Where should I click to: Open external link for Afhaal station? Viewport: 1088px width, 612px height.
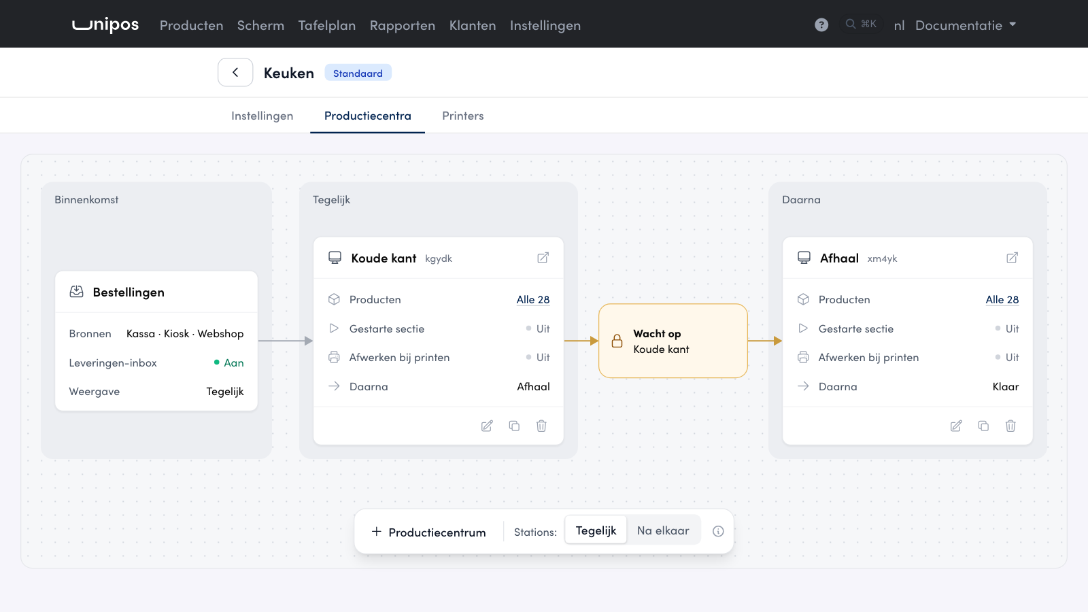pos(1012,258)
